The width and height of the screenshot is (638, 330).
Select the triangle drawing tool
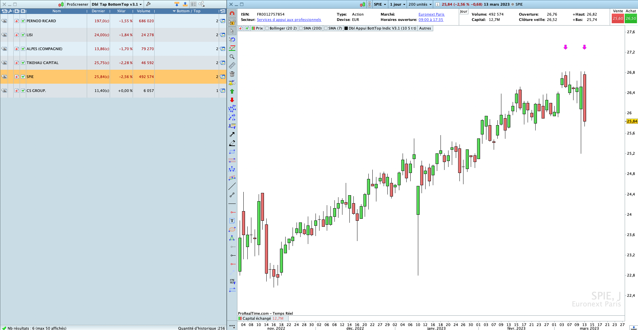point(232,238)
